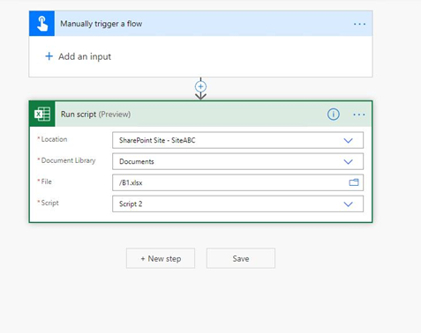The image size is (421, 333).
Task: Open the Run script ellipsis menu
Action: 359,115
